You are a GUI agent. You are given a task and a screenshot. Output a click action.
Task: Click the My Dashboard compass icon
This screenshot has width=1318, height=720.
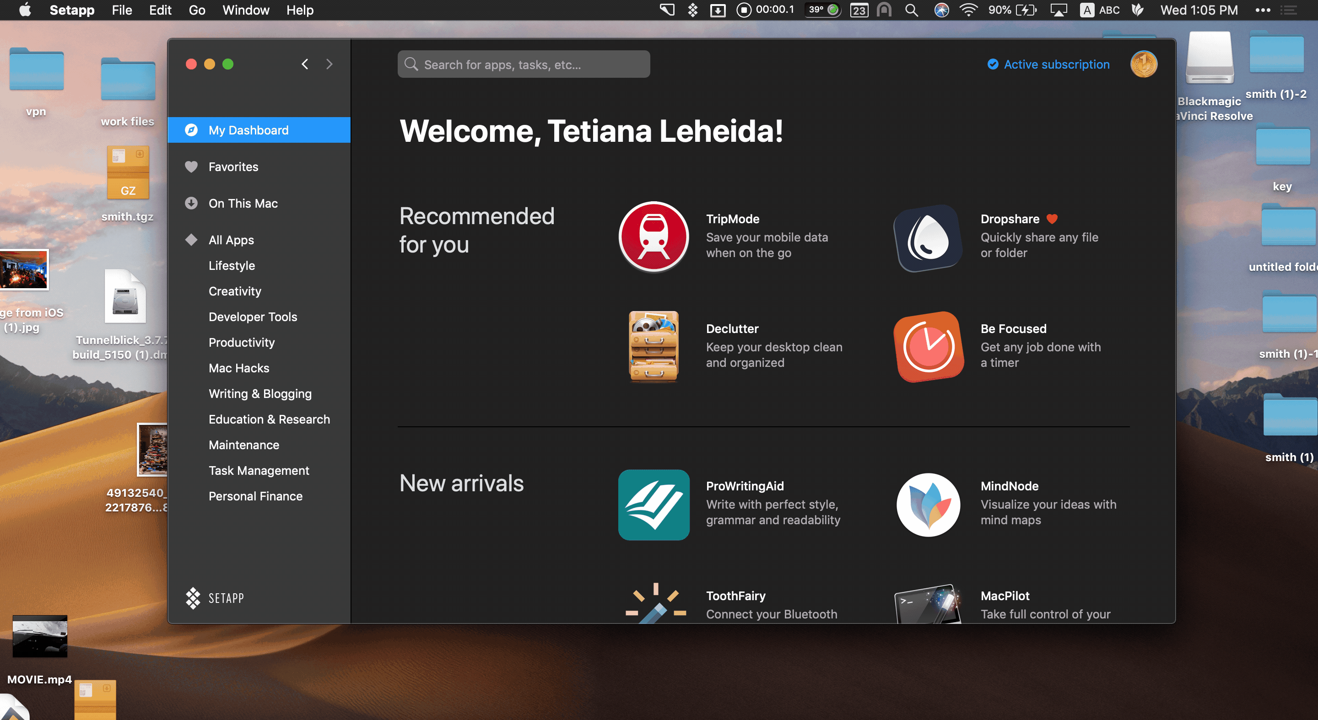pos(191,130)
